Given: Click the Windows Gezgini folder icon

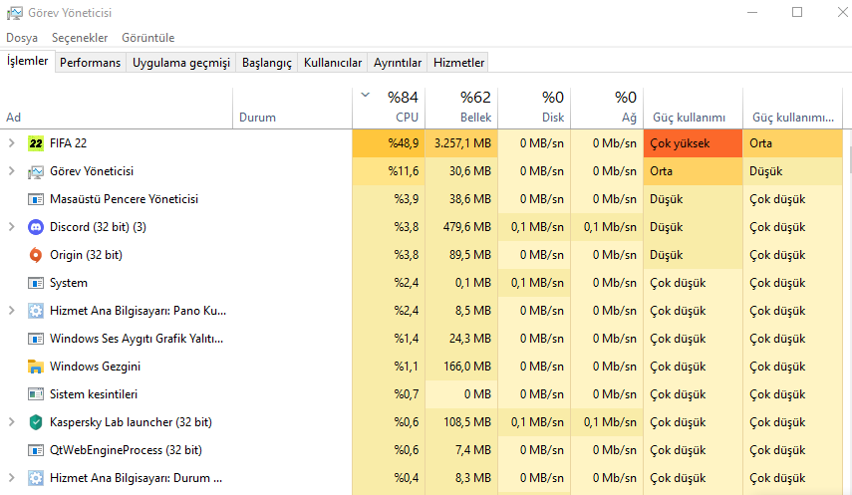Looking at the screenshot, I should [x=36, y=367].
